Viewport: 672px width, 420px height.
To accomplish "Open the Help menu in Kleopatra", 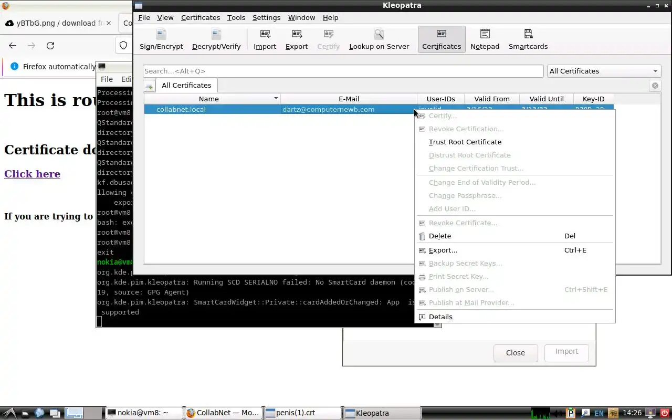I will pos(330,17).
